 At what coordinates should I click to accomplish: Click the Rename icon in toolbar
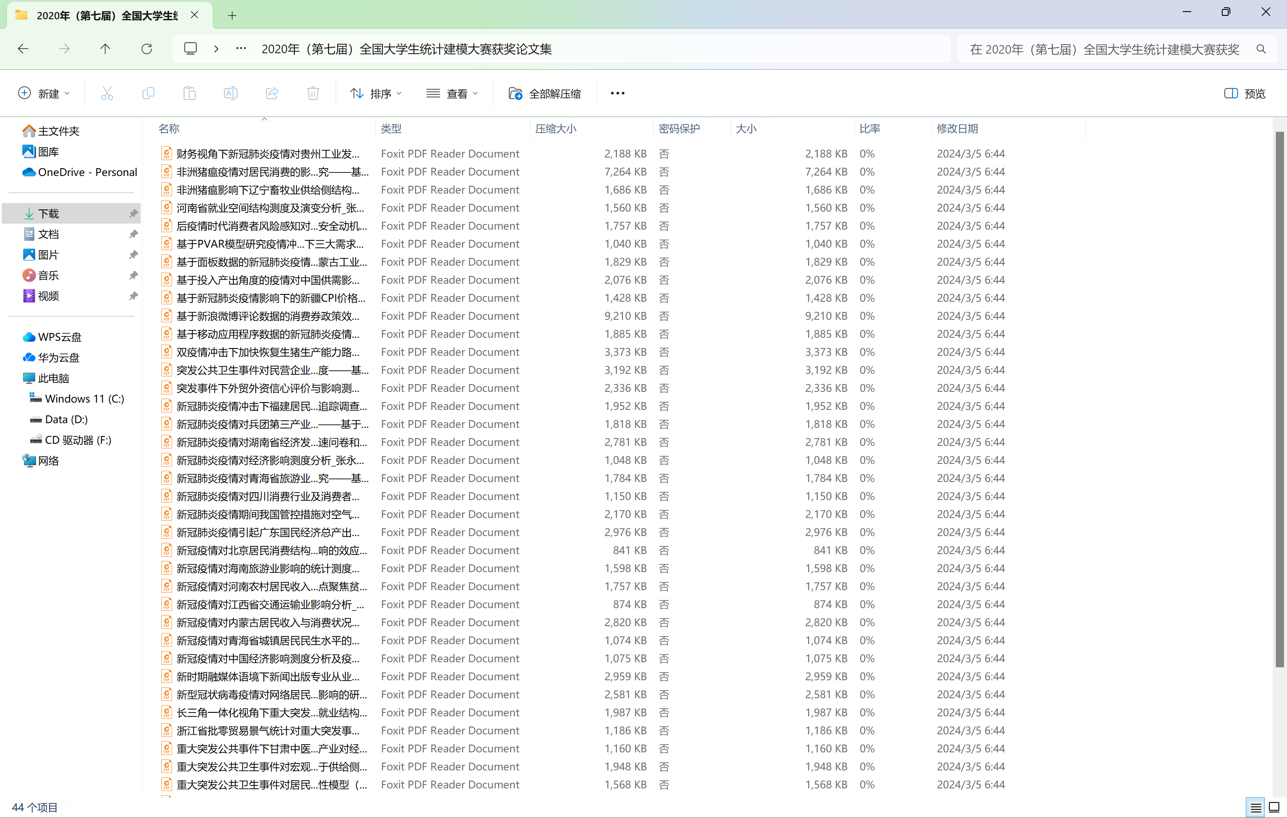230,94
